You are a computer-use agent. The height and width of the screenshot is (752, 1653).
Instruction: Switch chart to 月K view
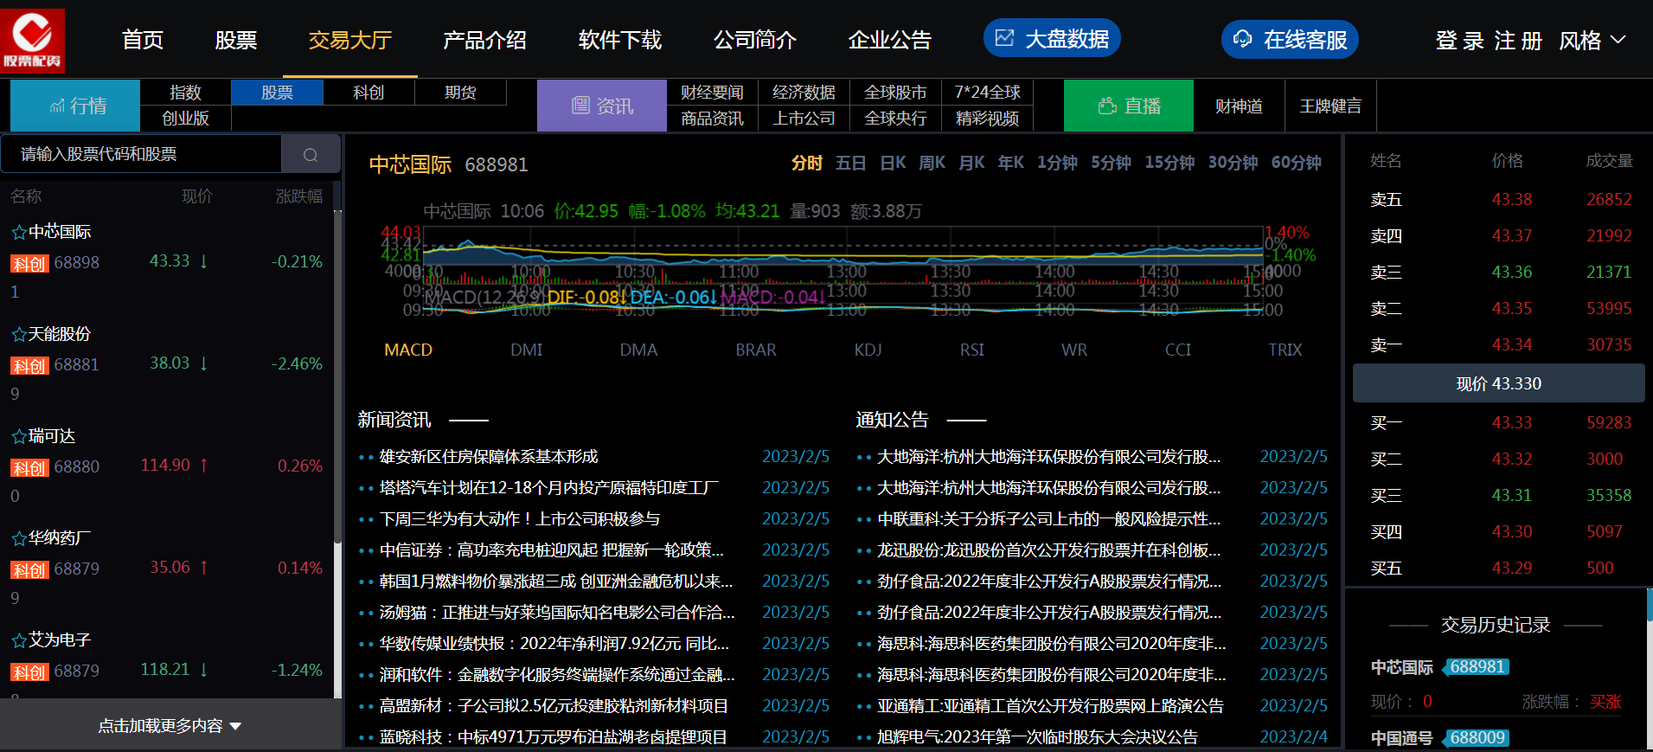coord(972,163)
